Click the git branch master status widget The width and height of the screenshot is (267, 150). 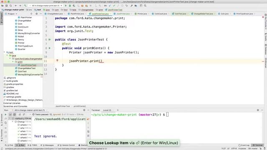tap(253, 148)
